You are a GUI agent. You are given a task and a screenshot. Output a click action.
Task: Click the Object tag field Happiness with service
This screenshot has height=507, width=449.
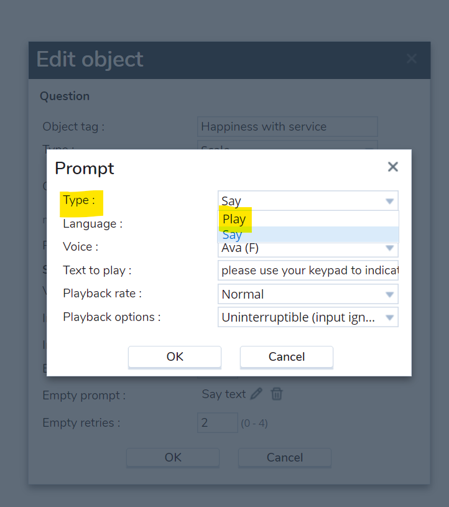(x=287, y=126)
